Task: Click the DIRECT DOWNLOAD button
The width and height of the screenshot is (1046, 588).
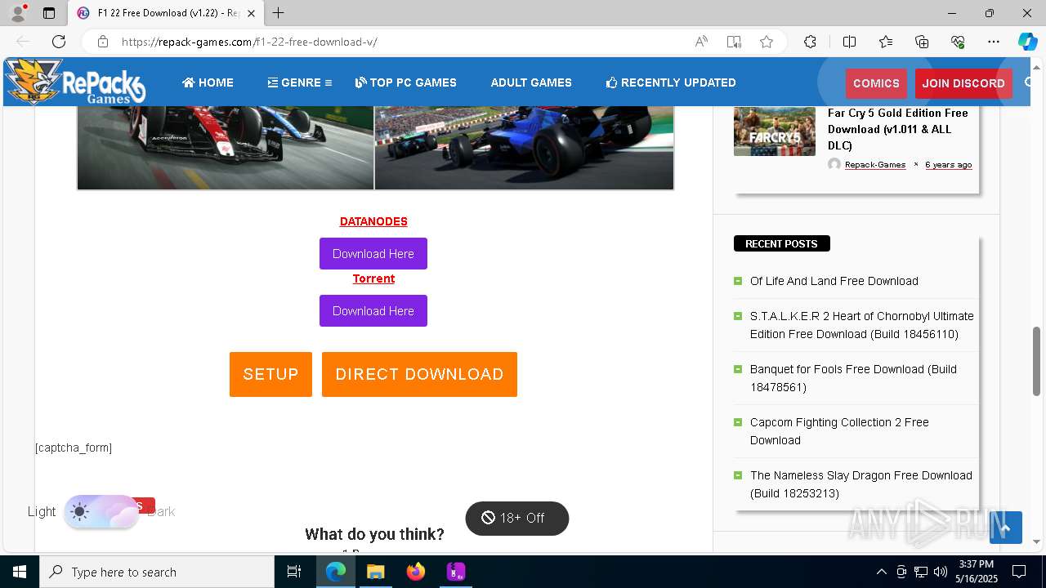Action: pos(419,374)
